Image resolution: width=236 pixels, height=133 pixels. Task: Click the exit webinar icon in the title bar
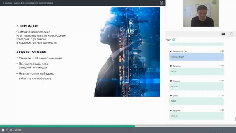pos(161,3)
